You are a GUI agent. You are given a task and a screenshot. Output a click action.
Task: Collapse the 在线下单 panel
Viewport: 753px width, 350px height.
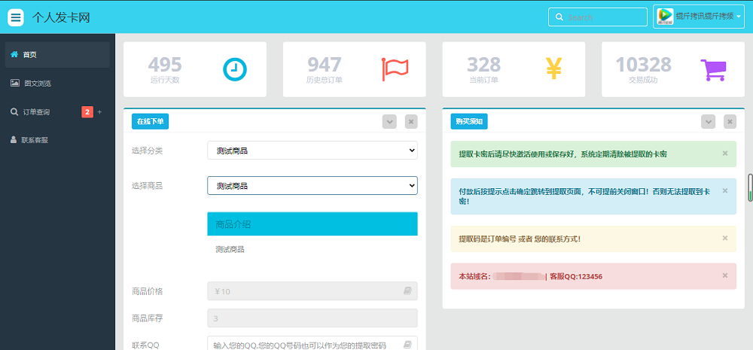coord(389,121)
